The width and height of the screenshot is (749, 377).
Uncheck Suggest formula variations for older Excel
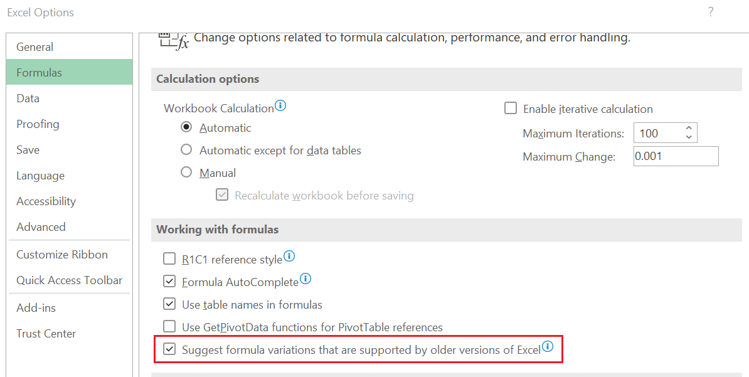[169, 349]
